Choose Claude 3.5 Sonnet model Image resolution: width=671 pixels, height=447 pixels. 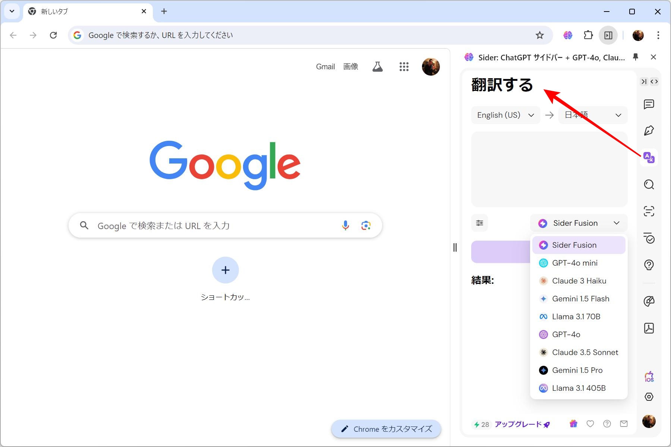pos(579,352)
